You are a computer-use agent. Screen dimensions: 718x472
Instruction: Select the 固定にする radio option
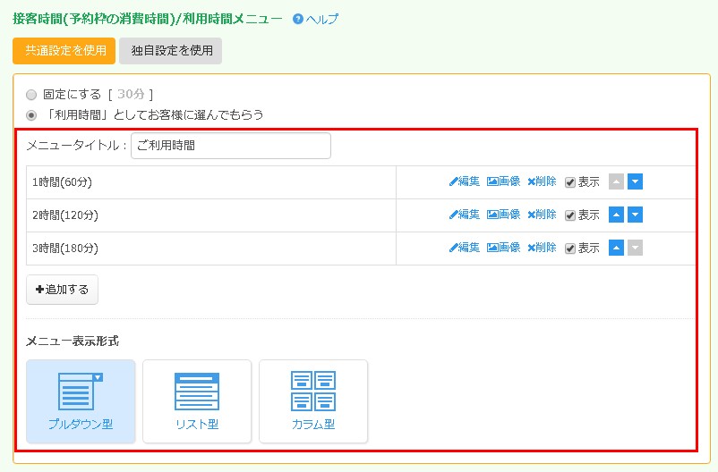31,95
